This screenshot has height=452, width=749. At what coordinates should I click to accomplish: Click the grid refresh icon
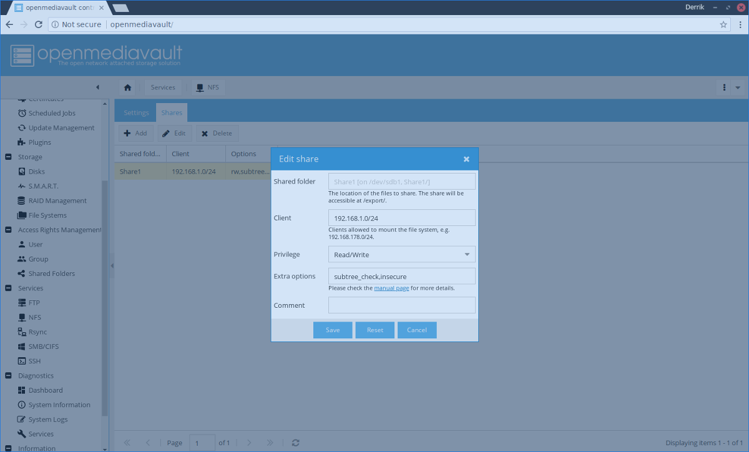point(296,443)
